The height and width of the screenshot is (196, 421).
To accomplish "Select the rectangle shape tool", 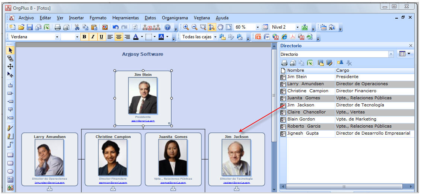I will click(10, 155).
